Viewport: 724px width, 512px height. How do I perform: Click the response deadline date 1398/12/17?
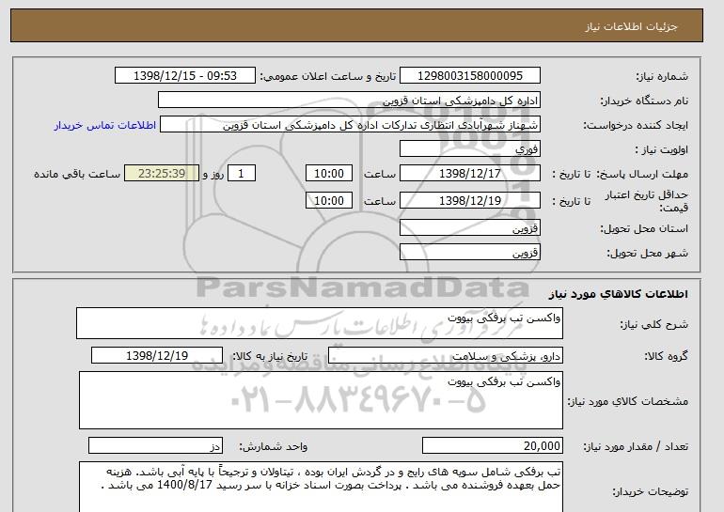tap(469, 174)
